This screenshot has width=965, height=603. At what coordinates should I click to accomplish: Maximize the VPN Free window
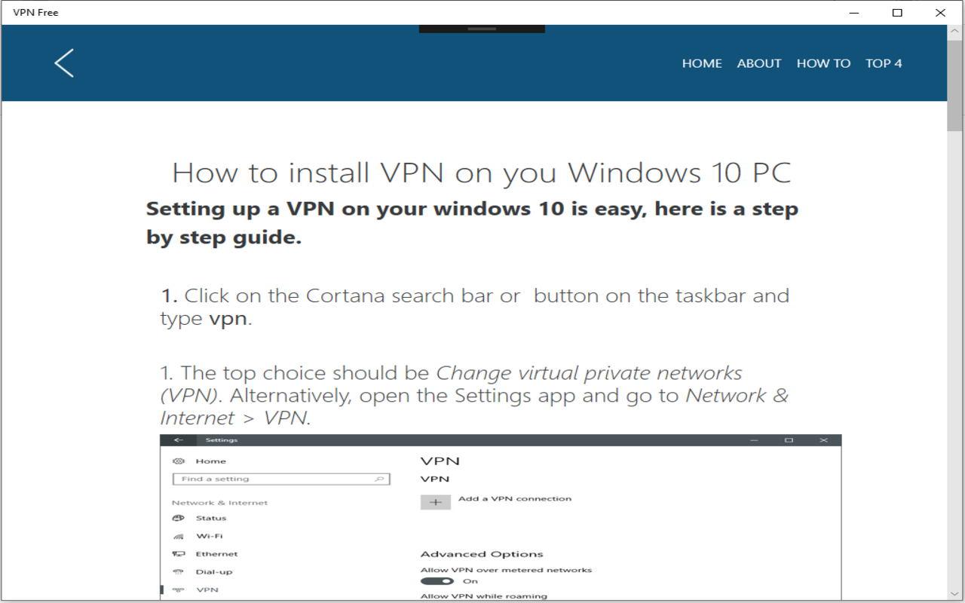[897, 13]
